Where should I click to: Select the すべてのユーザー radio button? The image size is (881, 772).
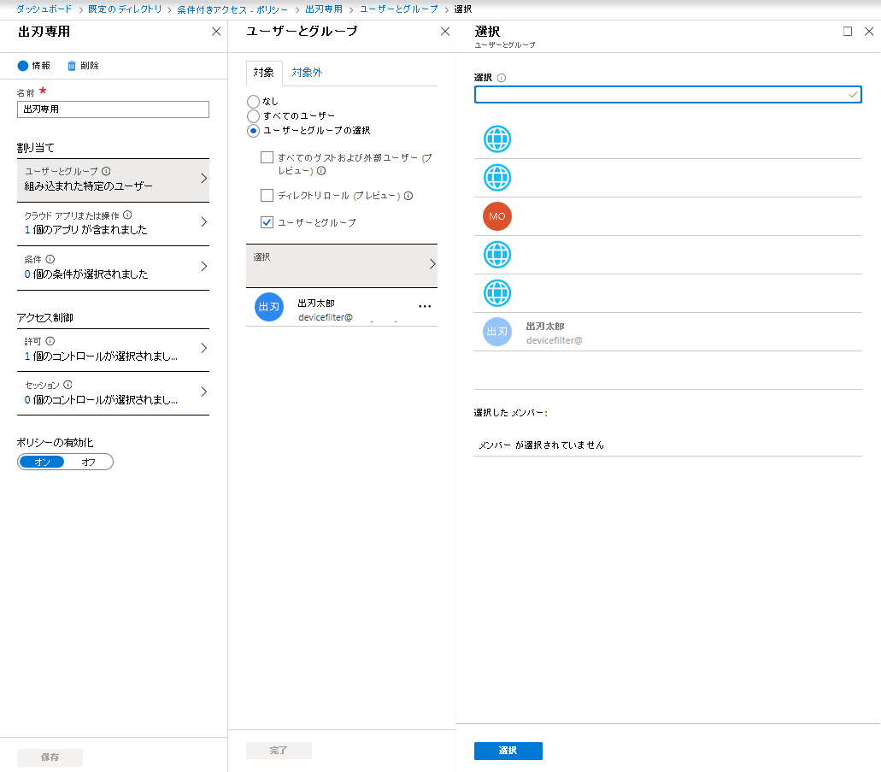254,115
